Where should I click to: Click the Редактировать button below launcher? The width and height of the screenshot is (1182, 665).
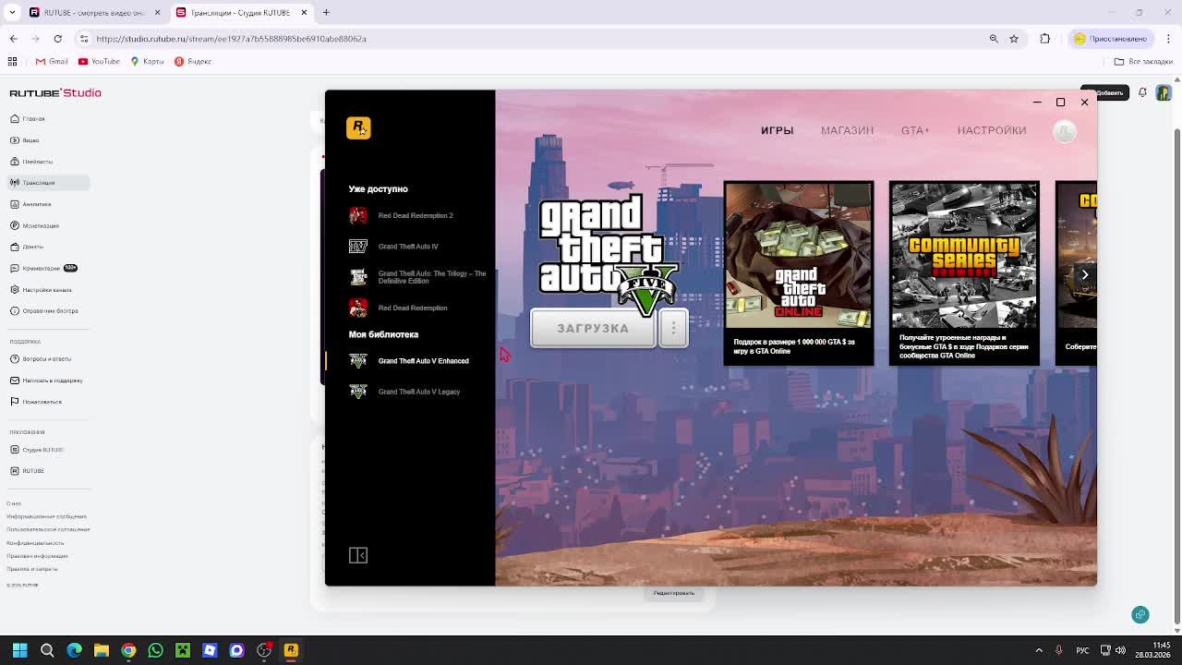pos(674,593)
